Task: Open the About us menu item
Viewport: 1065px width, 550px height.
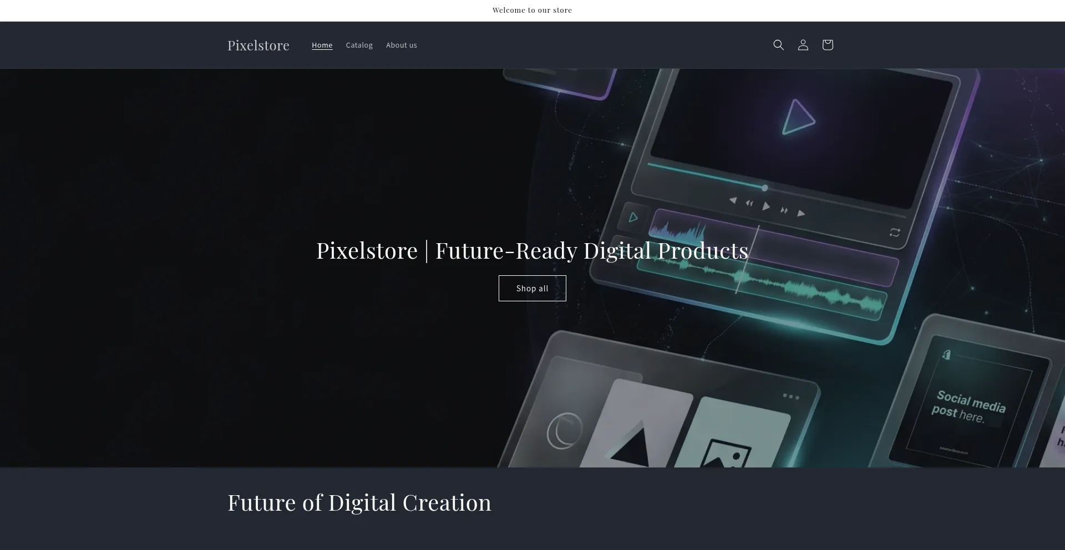Action: [401, 45]
